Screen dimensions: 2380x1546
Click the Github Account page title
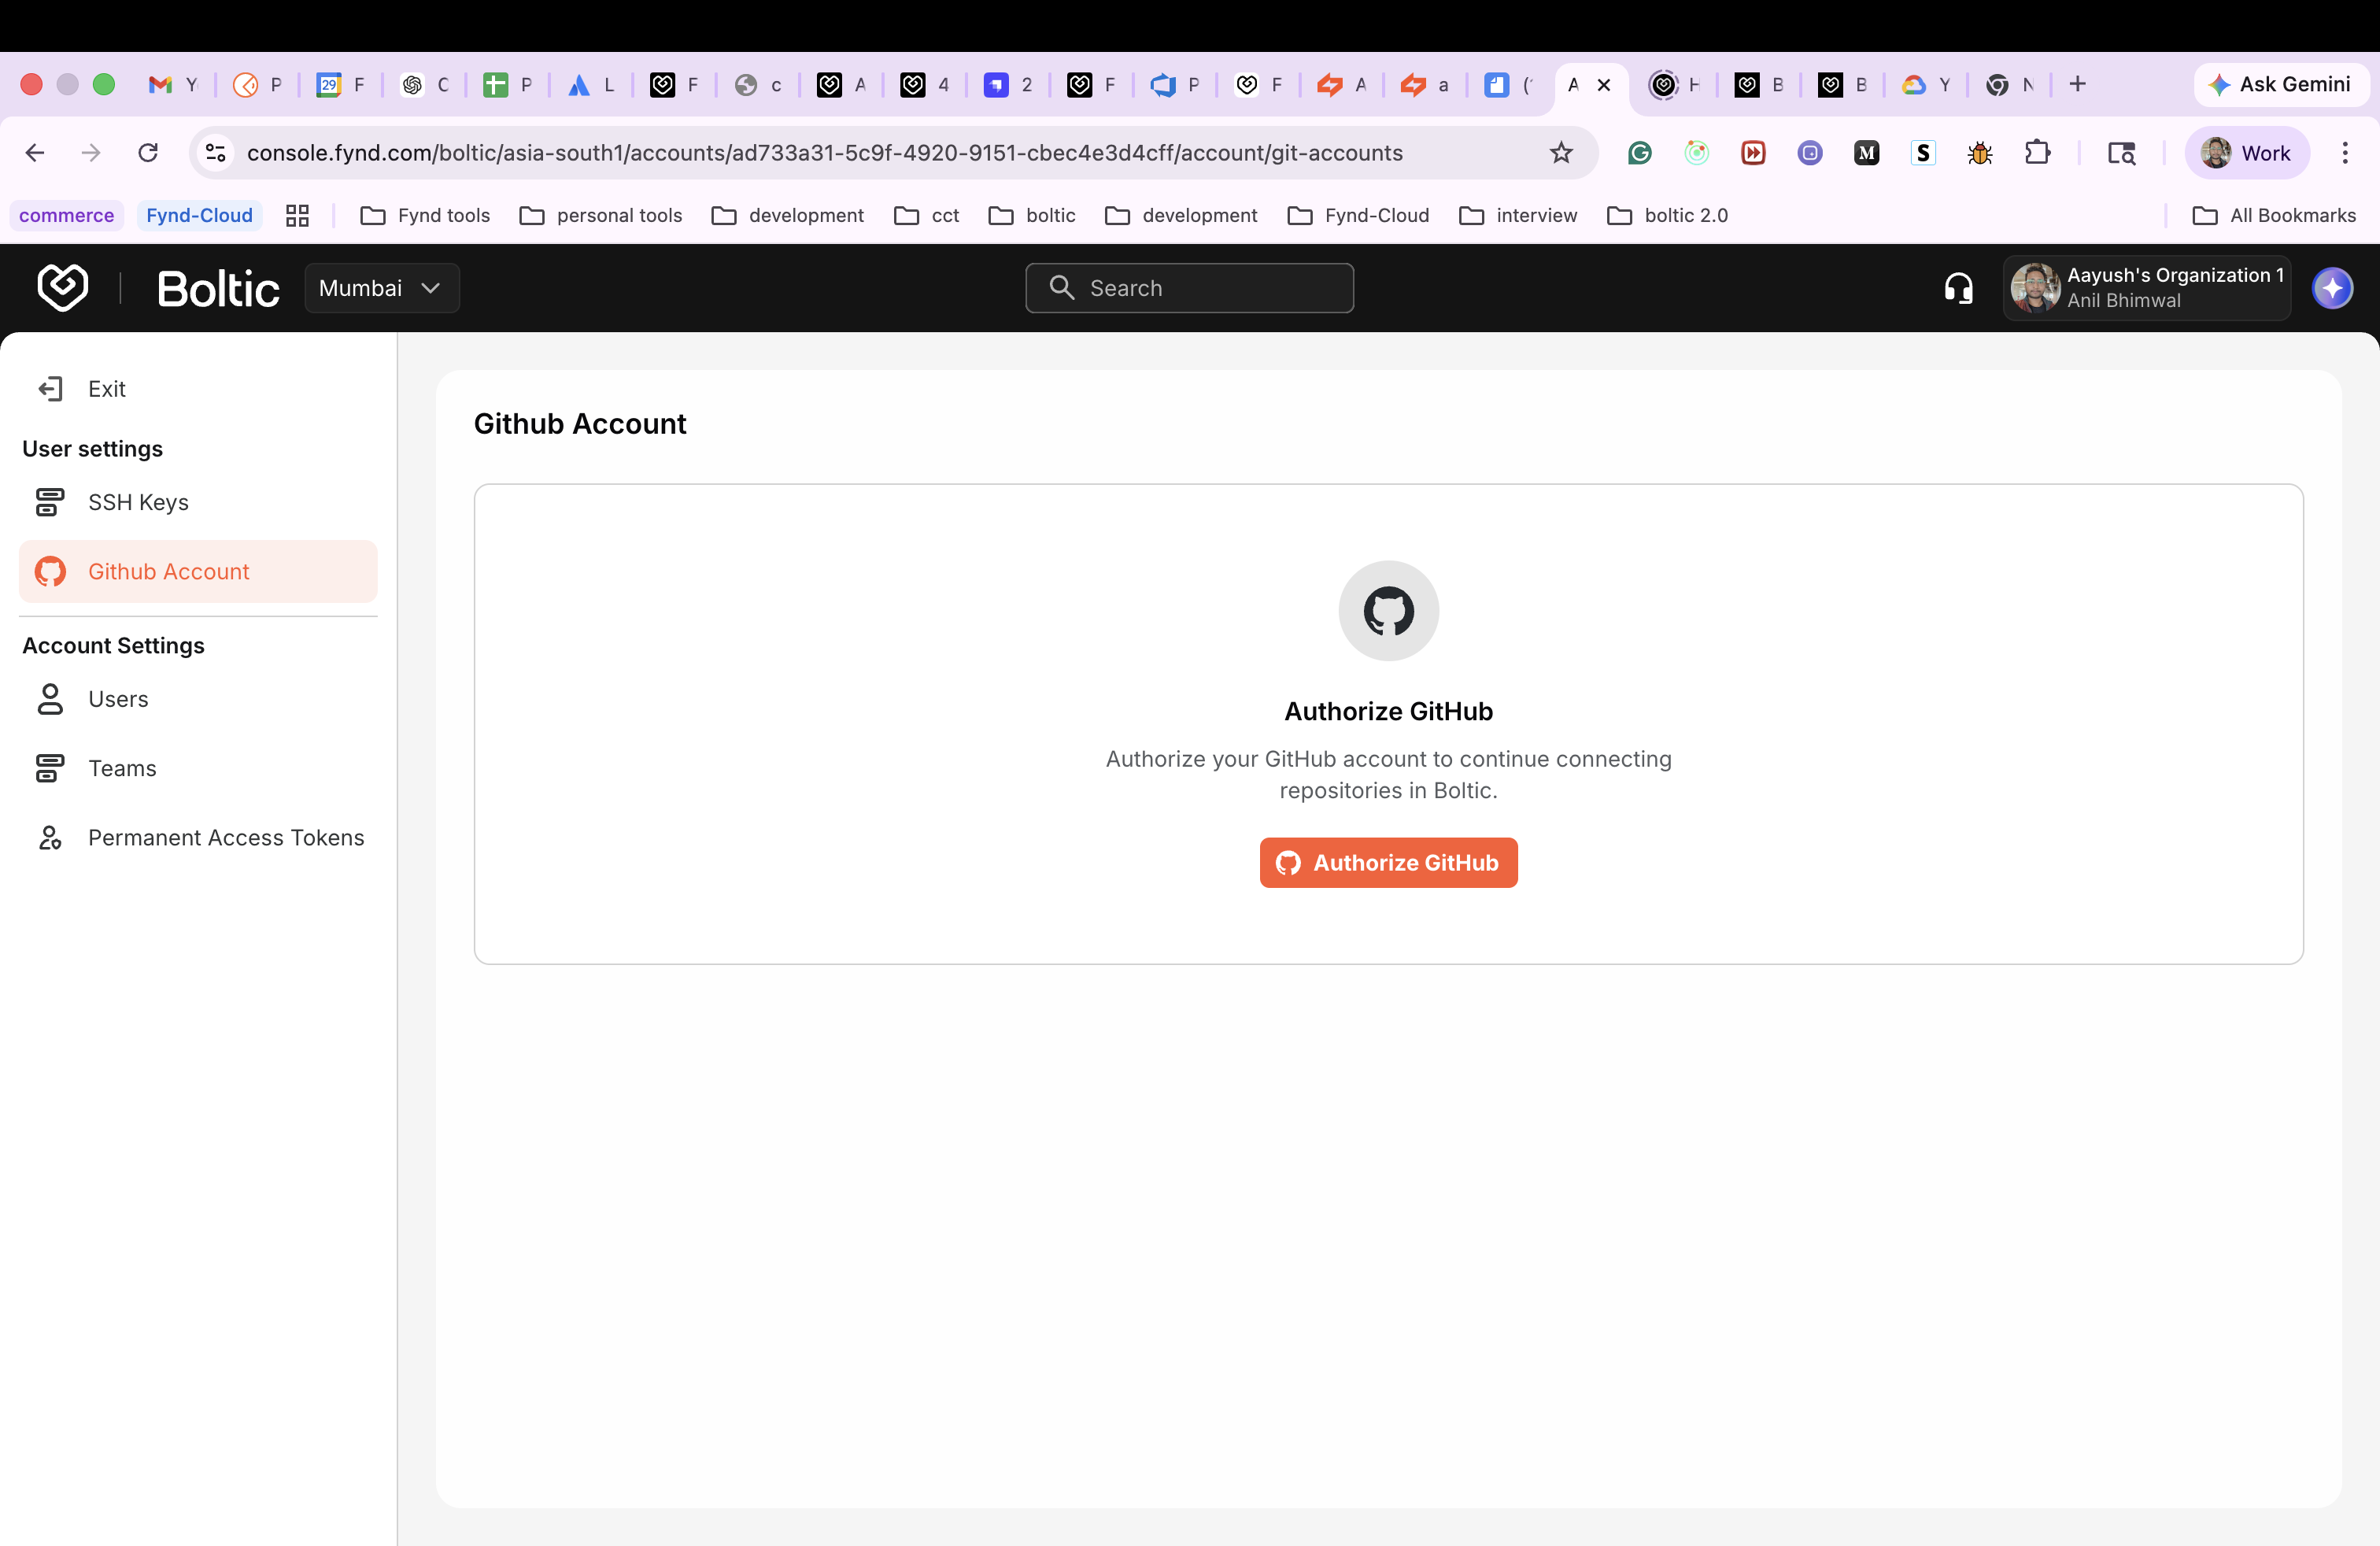point(580,424)
